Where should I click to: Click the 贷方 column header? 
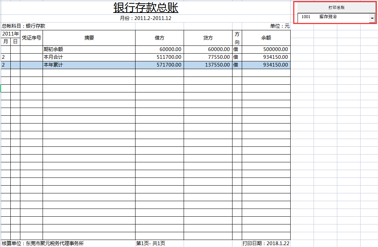coord(207,37)
